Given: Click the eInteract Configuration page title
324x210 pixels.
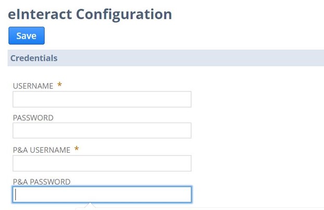Looking at the screenshot, I should tap(90, 14).
